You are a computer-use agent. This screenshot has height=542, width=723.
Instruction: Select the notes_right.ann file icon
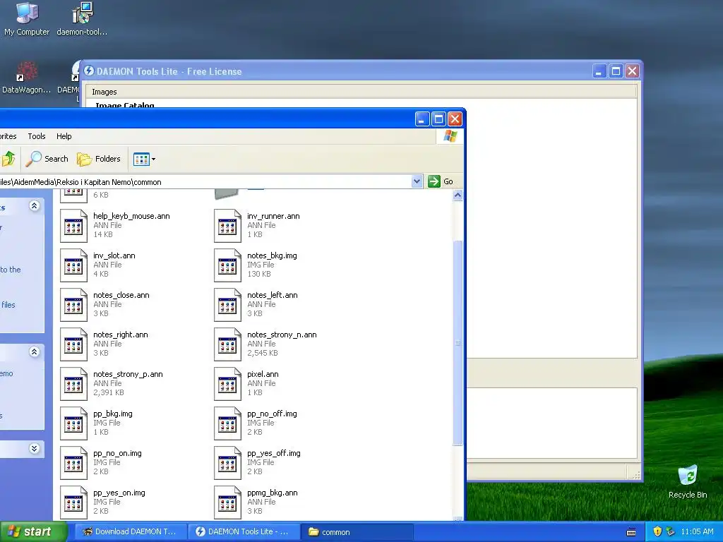(73, 344)
